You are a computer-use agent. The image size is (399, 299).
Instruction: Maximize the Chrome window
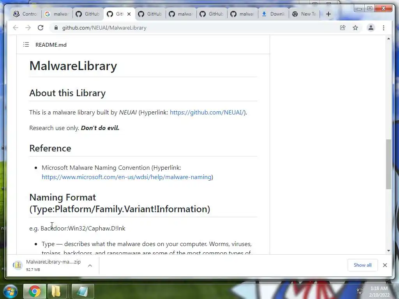pos(370,9)
